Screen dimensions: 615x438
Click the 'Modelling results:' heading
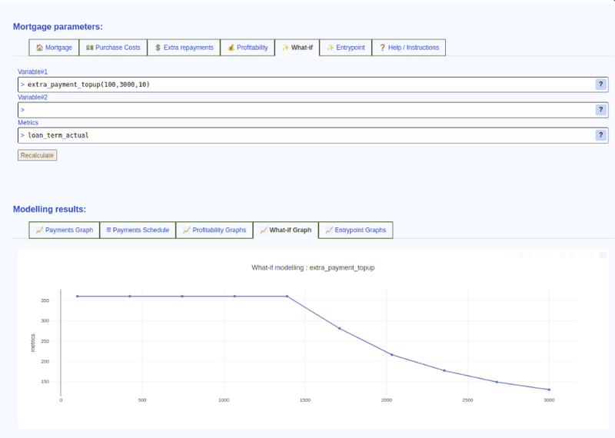(49, 209)
